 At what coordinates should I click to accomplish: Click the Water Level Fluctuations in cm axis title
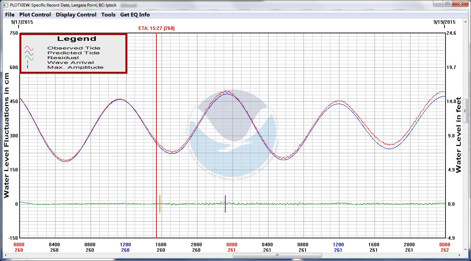pos(7,136)
